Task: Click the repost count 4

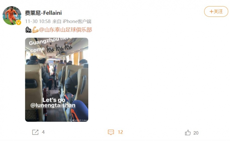Action: [43, 132]
